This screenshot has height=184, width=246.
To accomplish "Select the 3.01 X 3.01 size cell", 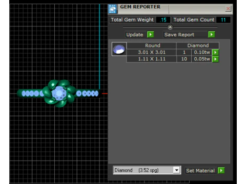I will point(152,52).
